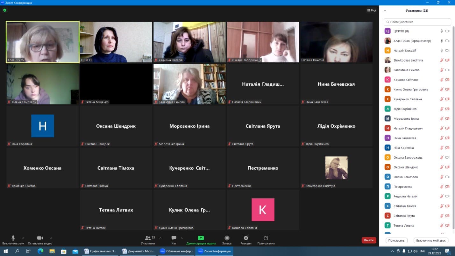The height and width of the screenshot is (256, 455).
Task: Click the microphone icon in ЦПРПП (Я) row
Action: [x=442, y=31]
